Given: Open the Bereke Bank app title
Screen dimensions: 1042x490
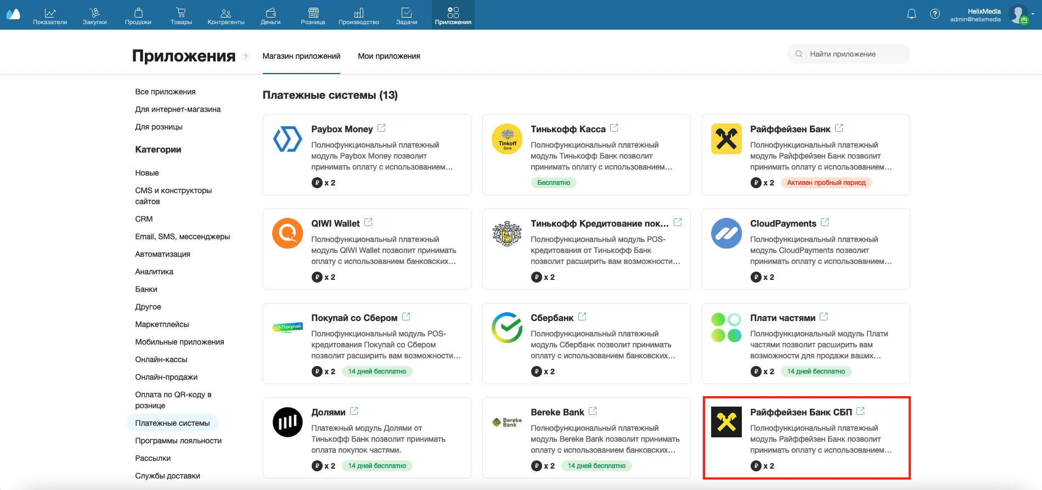Looking at the screenshot, I should coord(557,412).
